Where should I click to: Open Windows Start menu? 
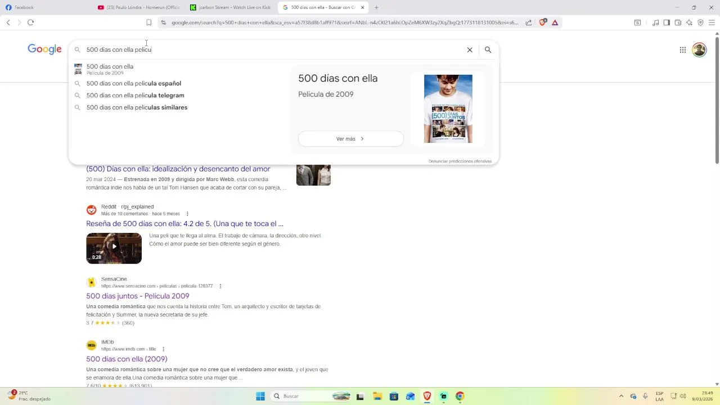pyautogui.click(x=260, y=396)
